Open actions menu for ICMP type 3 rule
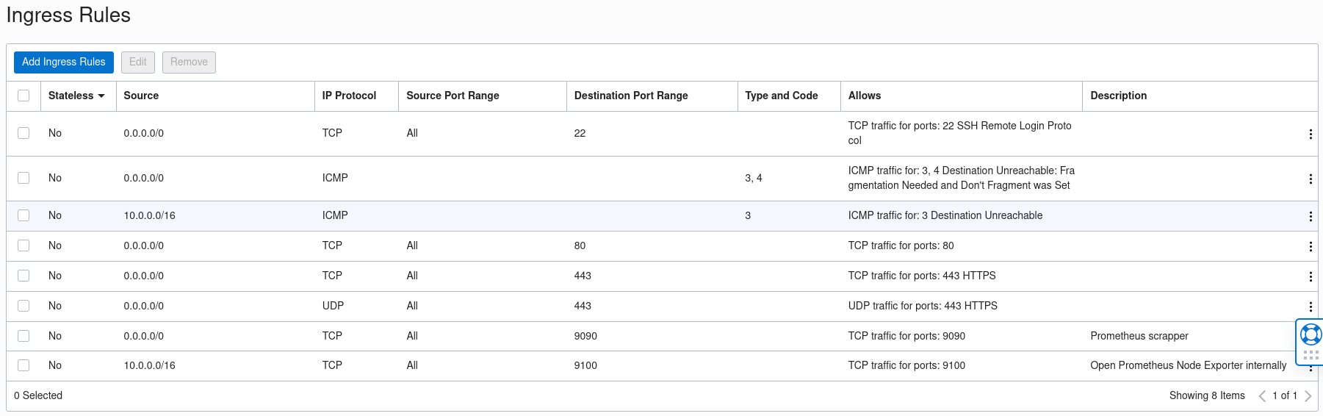 (x=1310, y=216)
